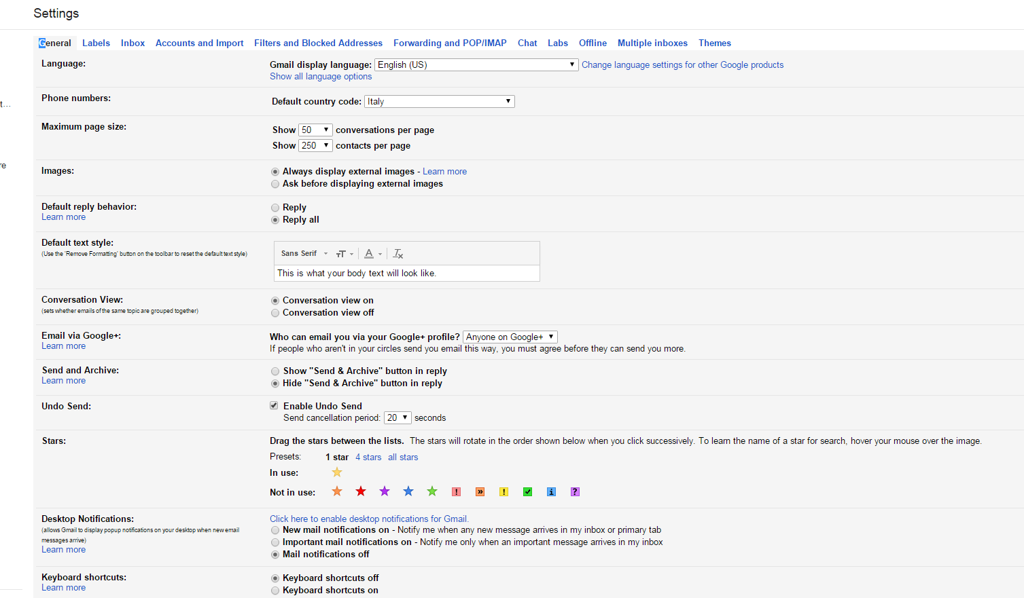The width and height of the screenshot is (1024, 598).
Task: Open the text color picker
Action: coord(372,254)
